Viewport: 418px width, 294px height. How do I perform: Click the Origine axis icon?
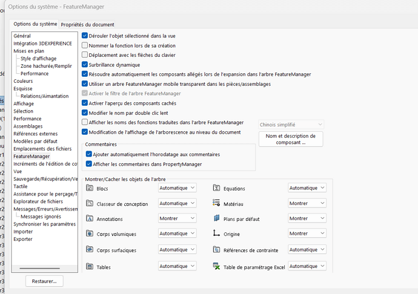point(216,234)
